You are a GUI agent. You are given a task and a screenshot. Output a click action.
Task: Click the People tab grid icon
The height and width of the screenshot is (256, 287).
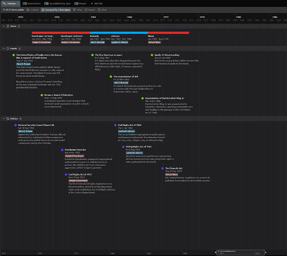[76, 4]
